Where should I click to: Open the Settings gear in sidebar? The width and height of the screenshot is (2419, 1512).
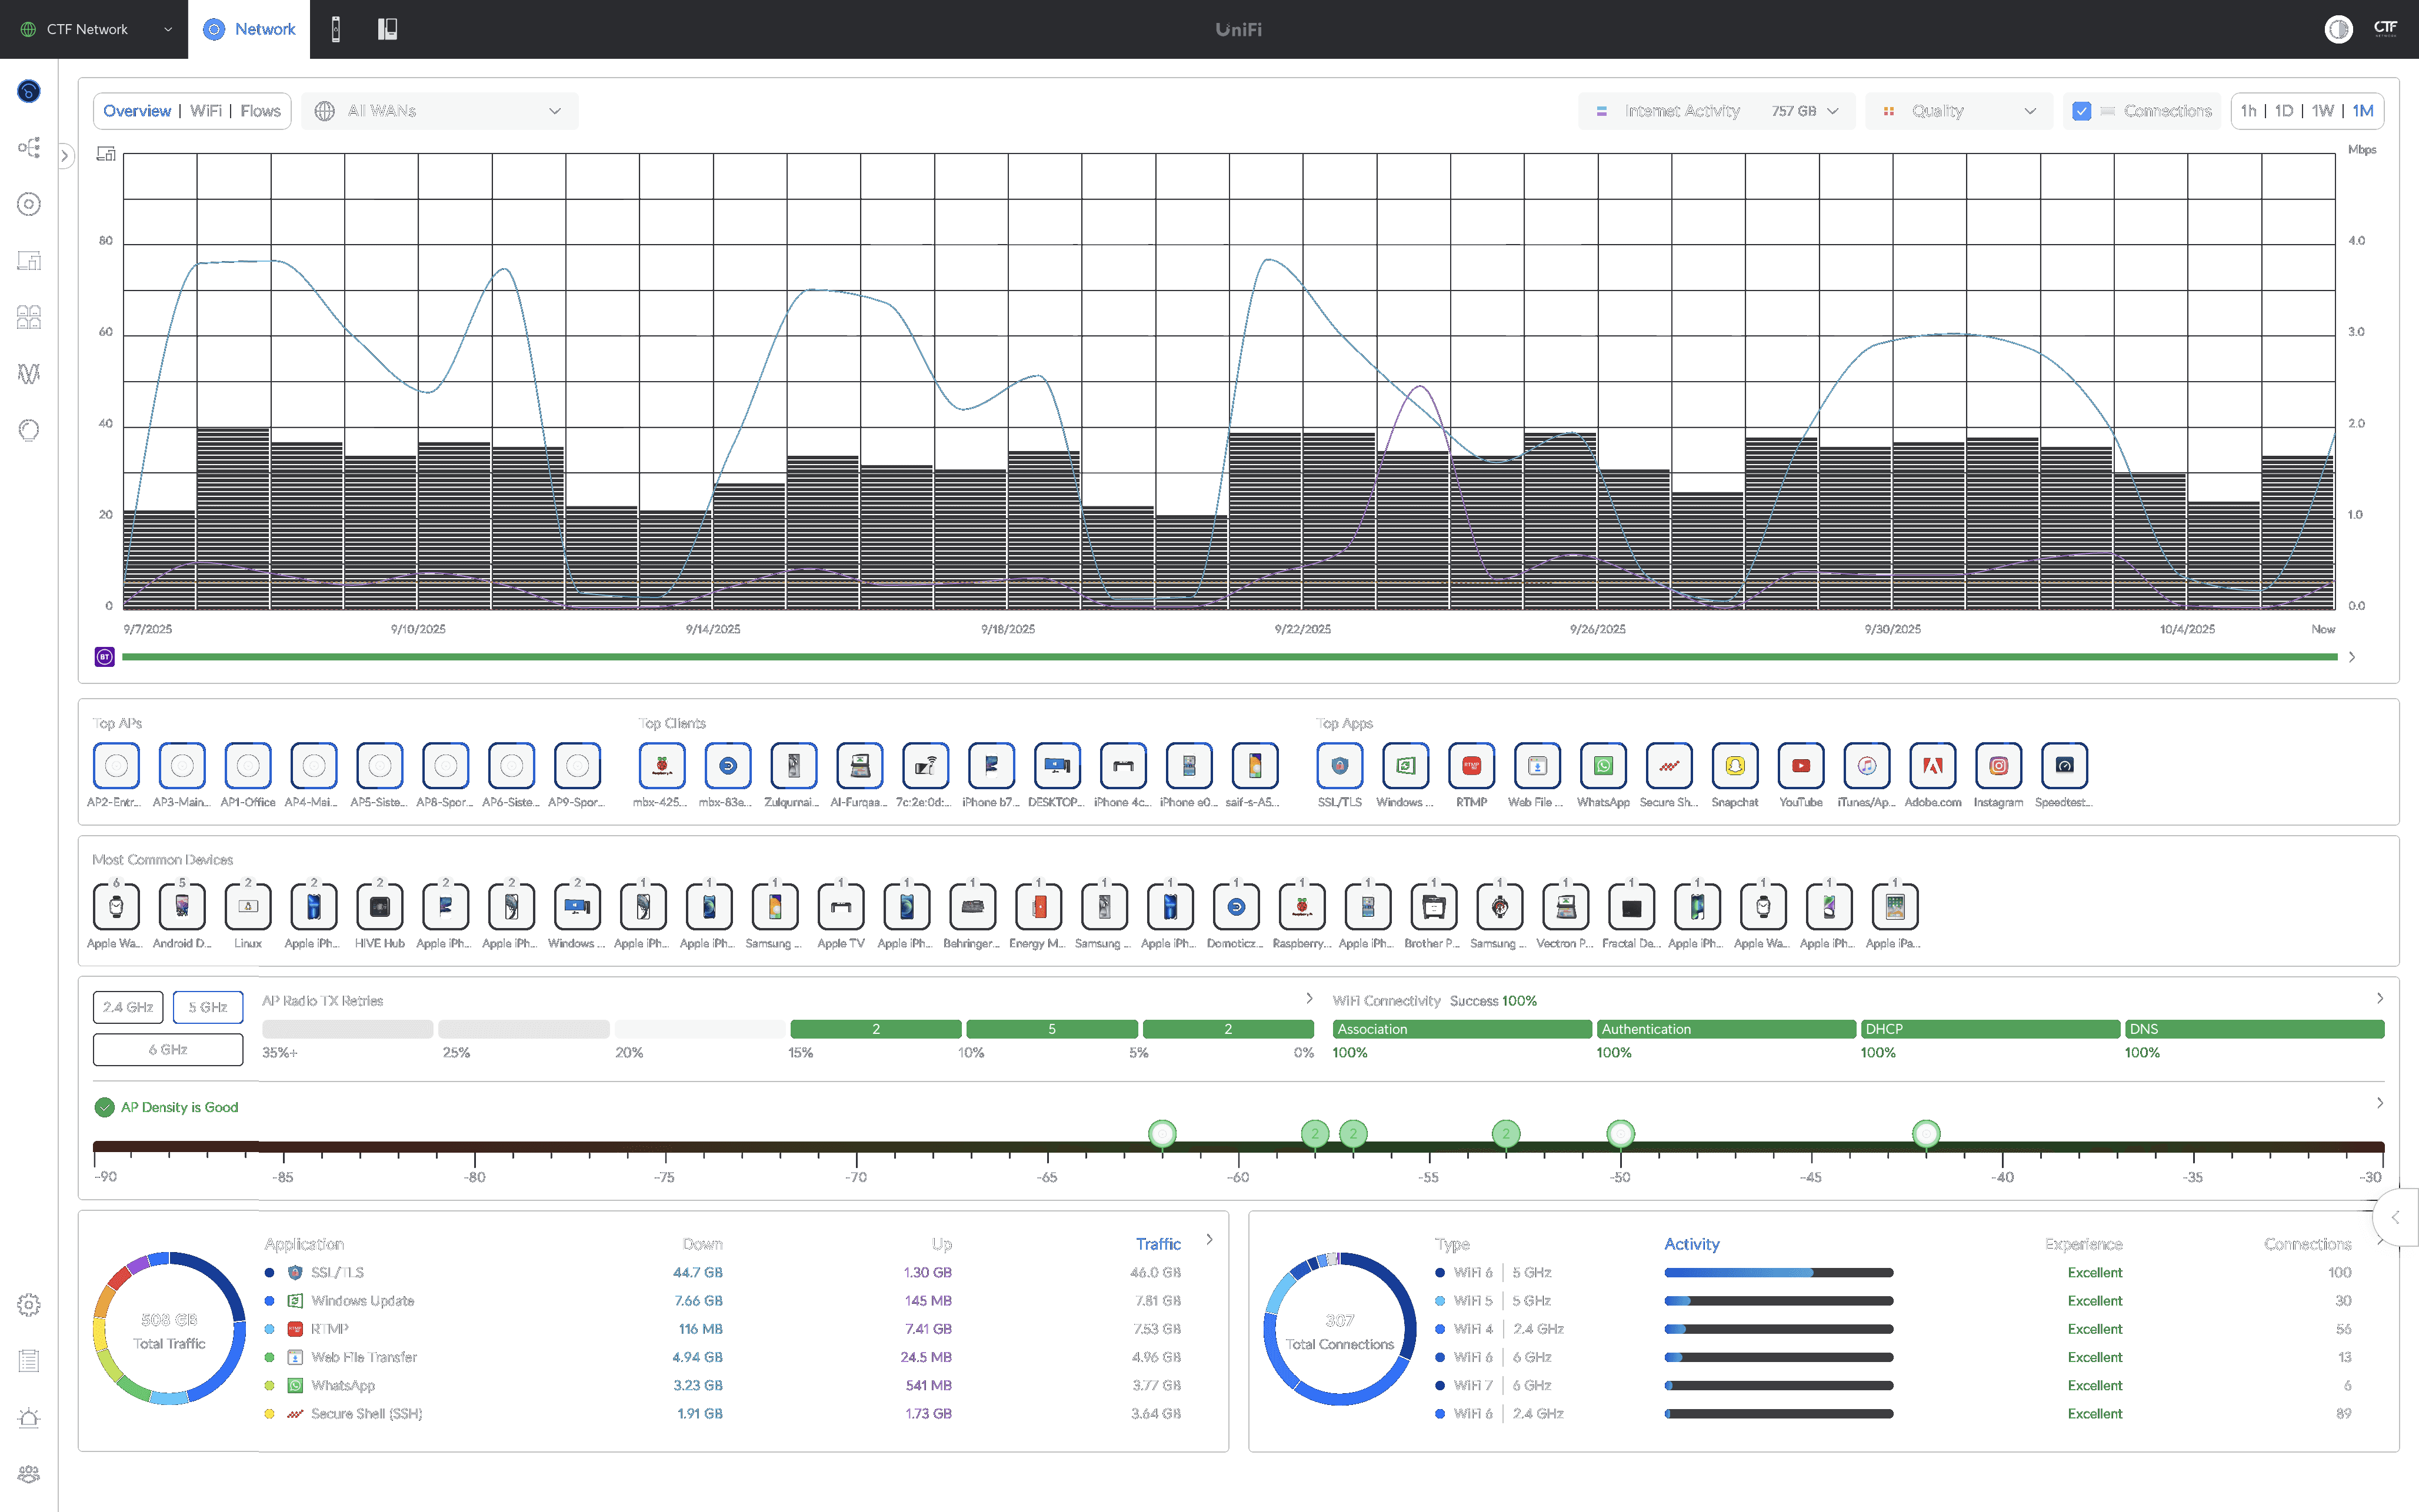[29, 1304]
